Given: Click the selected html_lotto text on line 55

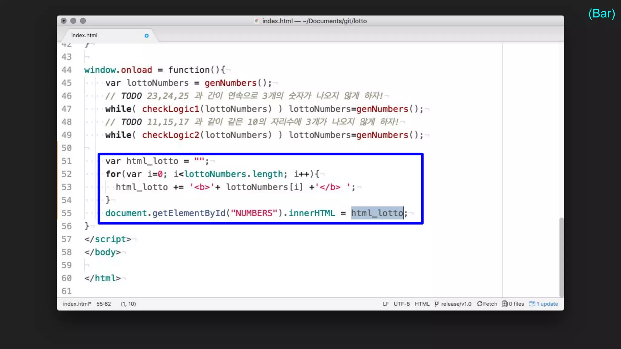Looking at the screenshot, I should click(x=377, y=213).
